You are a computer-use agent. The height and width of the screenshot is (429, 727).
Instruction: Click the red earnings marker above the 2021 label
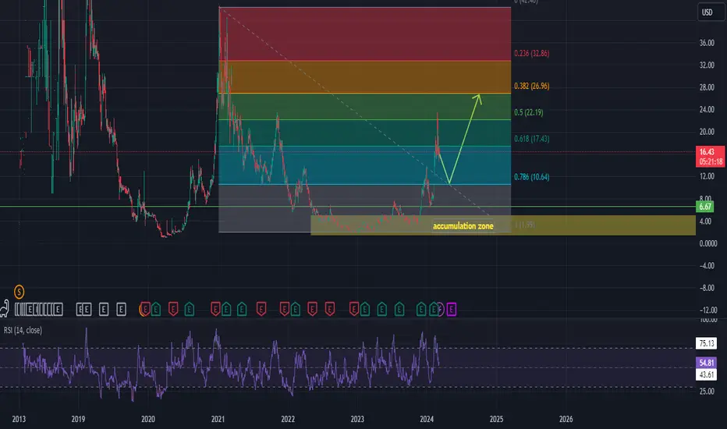tap(215, 309)
